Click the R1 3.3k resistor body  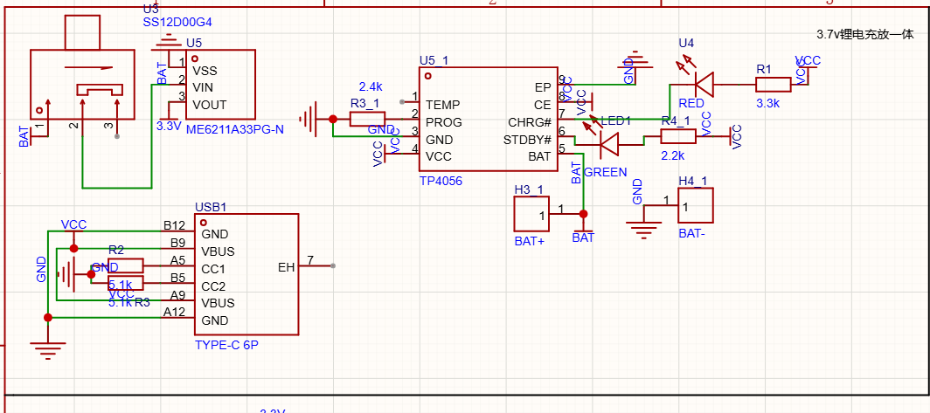pyautogui.click(x=773, y=86)
